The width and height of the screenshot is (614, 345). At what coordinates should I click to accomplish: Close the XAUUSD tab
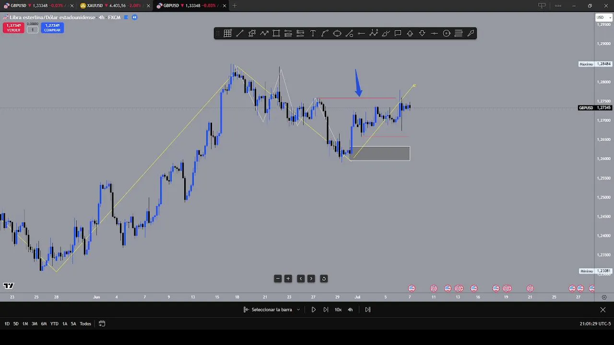148,6
